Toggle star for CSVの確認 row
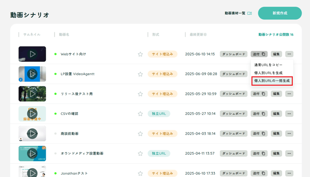The image size is (310, 177). point(140,114)
